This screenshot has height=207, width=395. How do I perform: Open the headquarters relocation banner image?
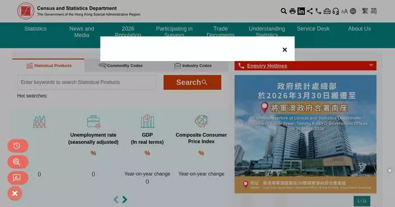coord(305,134)
